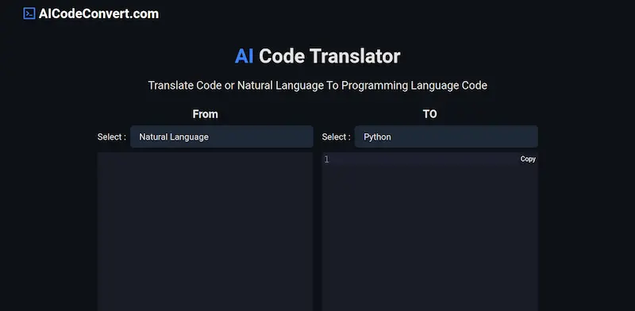Open the TO language dropdown showing Python
The width and height of the screenshot is (635, 311).
pyautogui.click(x=446, y=137)
